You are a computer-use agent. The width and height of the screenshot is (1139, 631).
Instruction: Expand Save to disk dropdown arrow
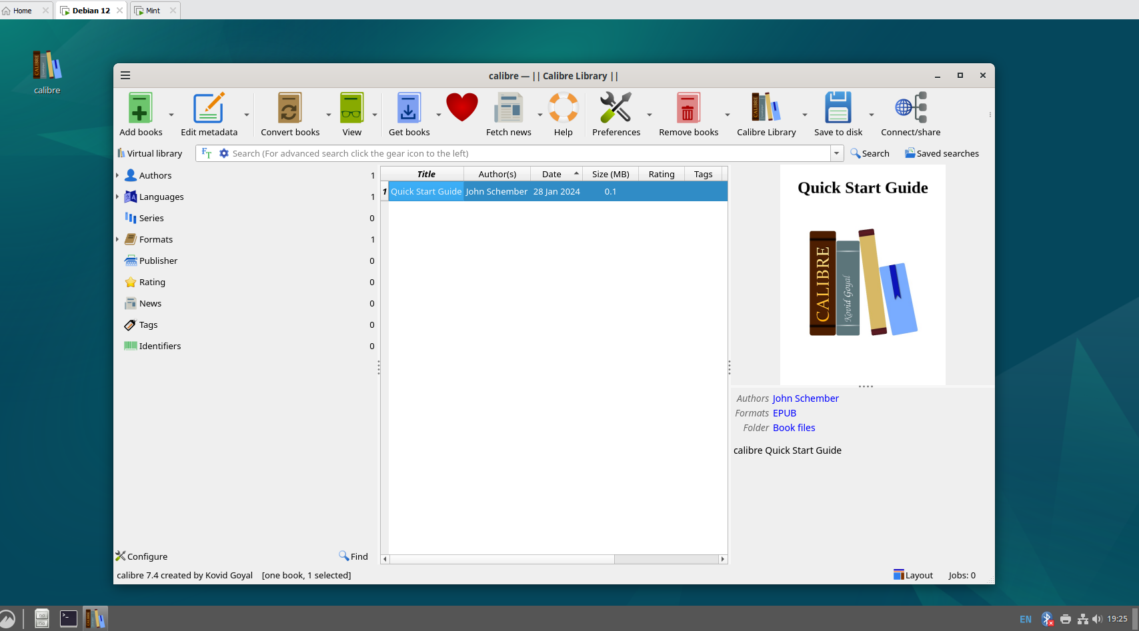pos(872,115)
